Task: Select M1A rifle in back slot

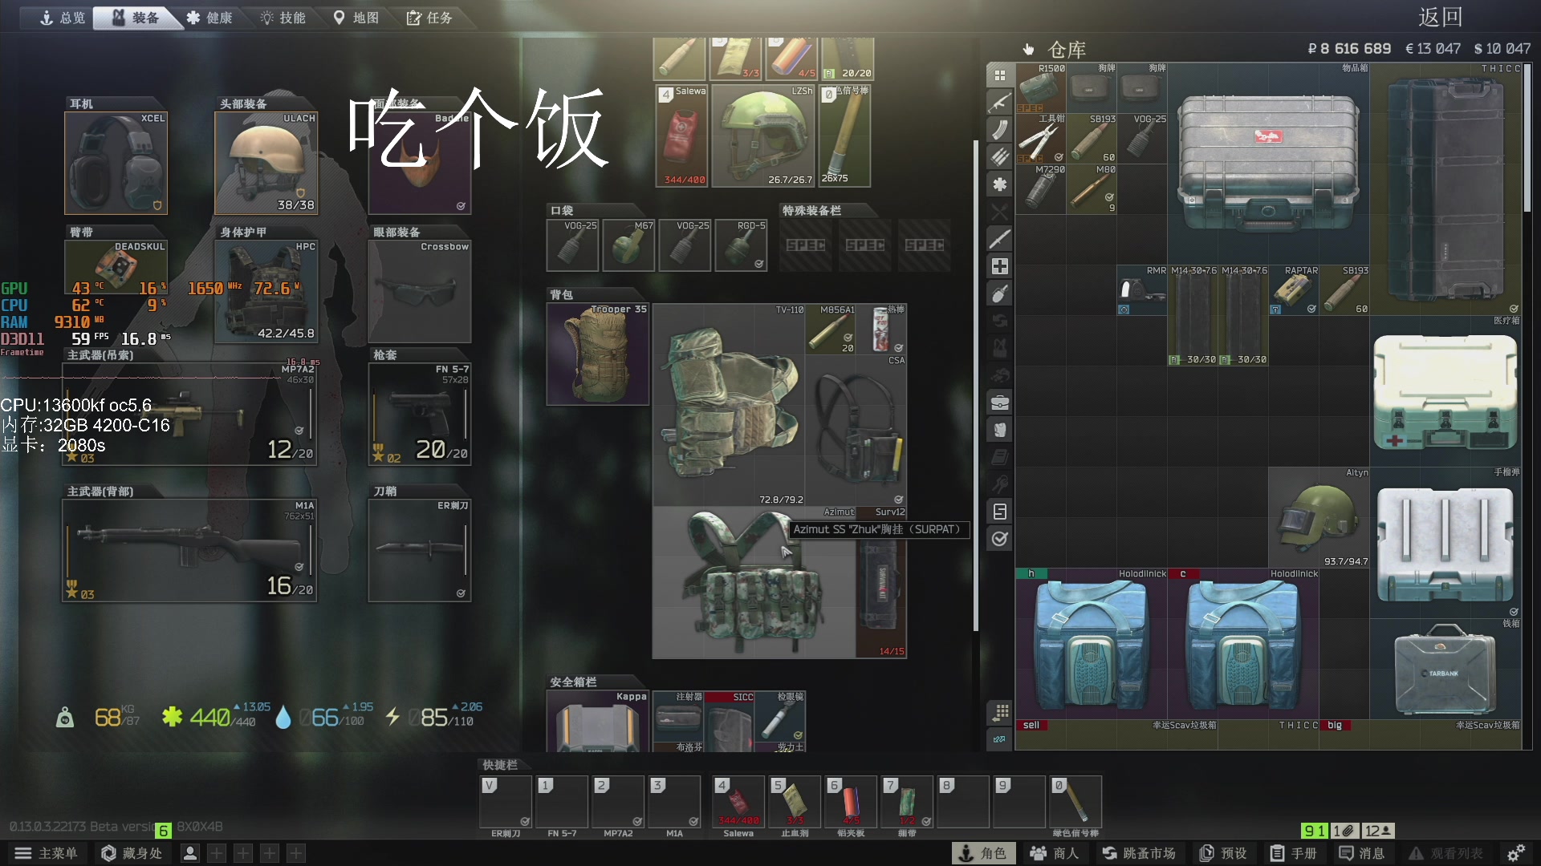Action: 189,551
